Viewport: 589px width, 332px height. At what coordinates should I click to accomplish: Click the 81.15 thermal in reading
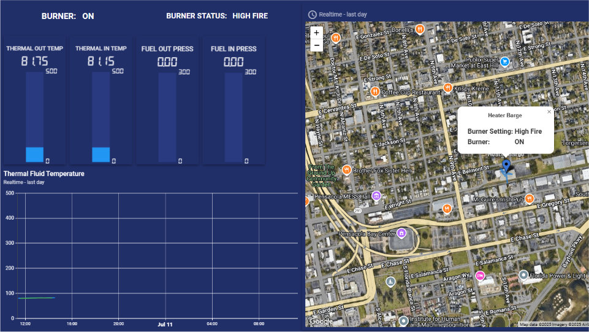tap(101, 61)
